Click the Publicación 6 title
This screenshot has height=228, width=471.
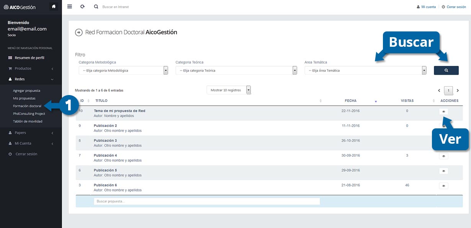tap(105, 185)
